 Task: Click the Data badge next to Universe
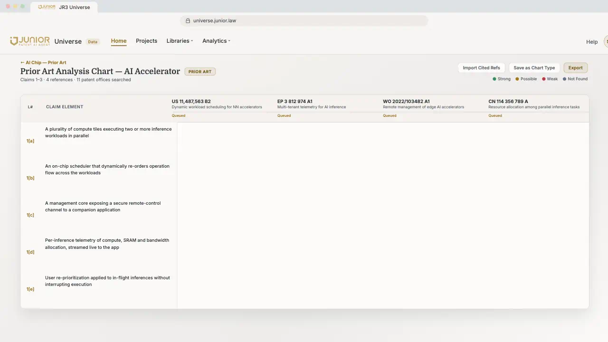tap(93, 42)
